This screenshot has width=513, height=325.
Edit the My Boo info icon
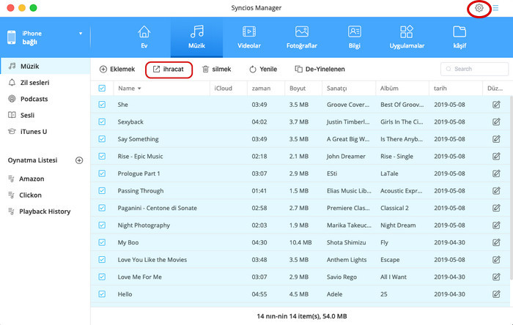click(x=496, y=242)
